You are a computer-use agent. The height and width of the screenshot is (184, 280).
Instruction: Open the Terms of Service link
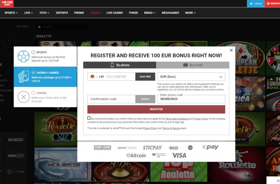click(x=171, y=128)
